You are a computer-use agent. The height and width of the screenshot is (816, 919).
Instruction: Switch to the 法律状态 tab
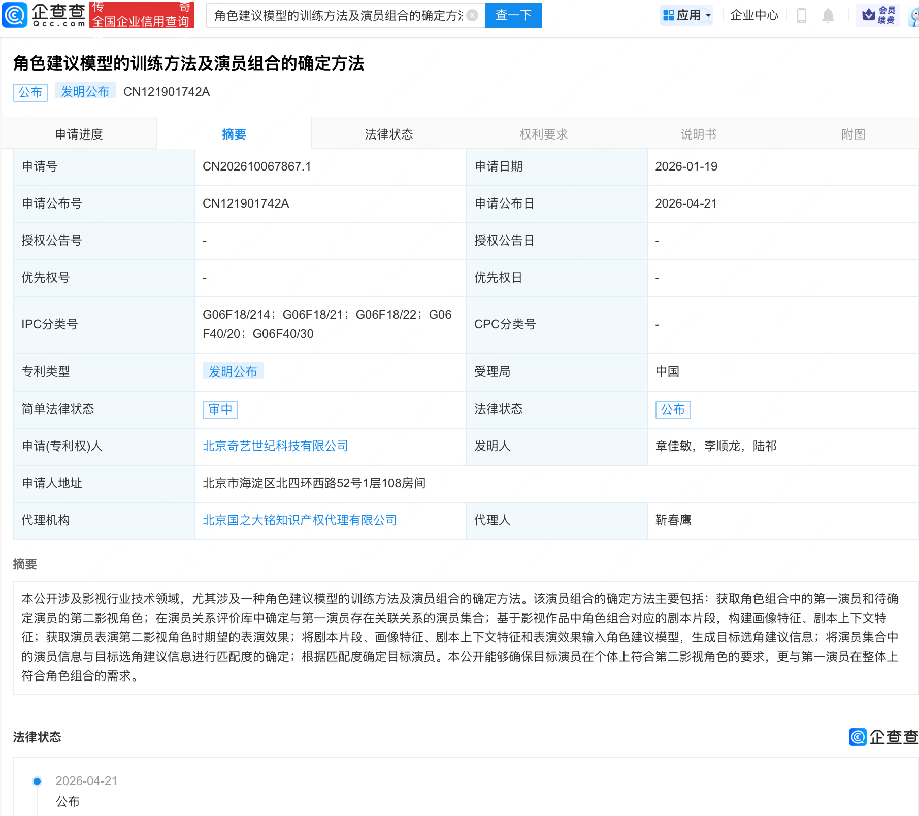(x=388, y=134)
